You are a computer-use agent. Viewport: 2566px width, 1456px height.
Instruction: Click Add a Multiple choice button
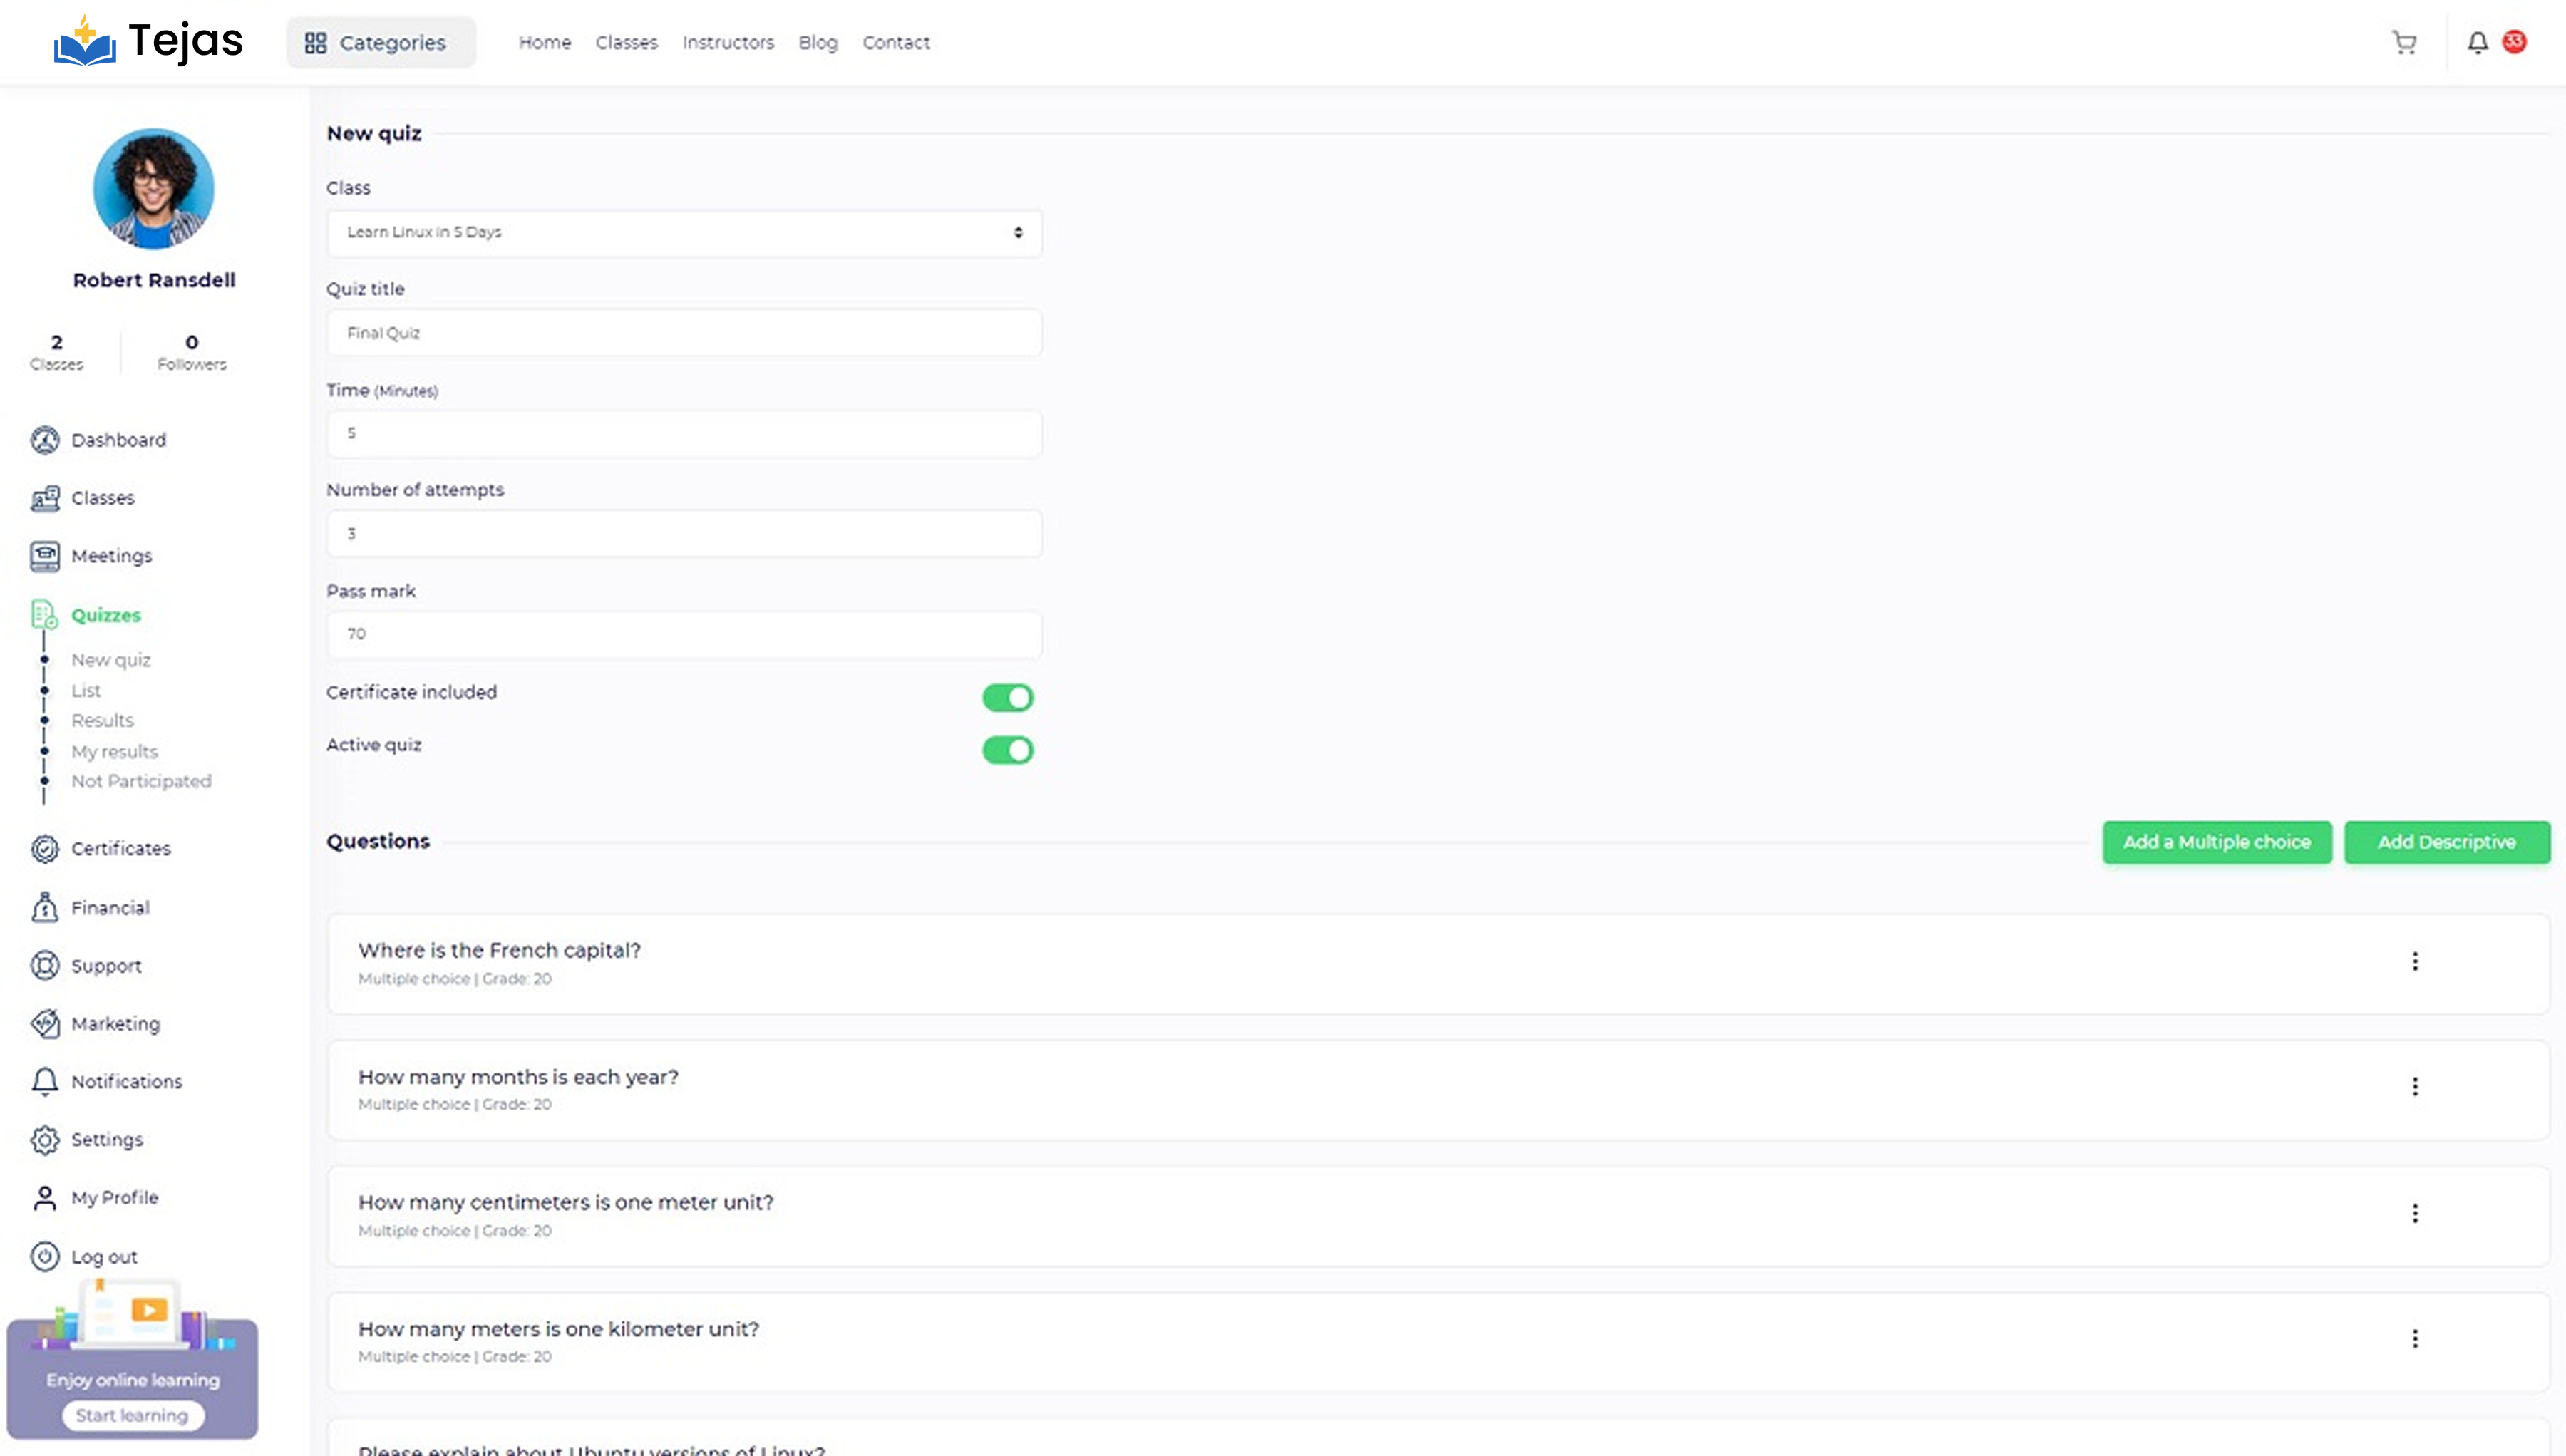(2216, 842)
